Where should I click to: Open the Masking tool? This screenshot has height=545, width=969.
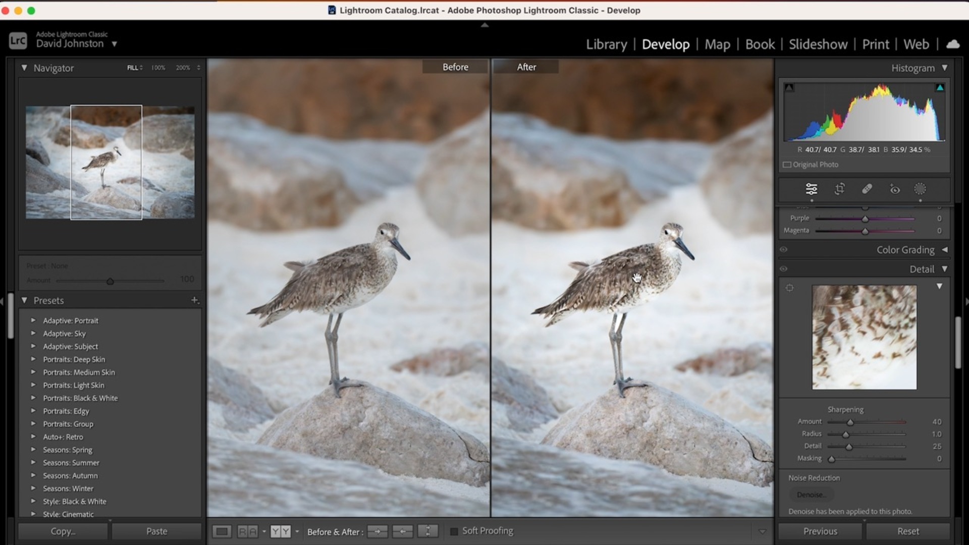click(x=920, y=189)
